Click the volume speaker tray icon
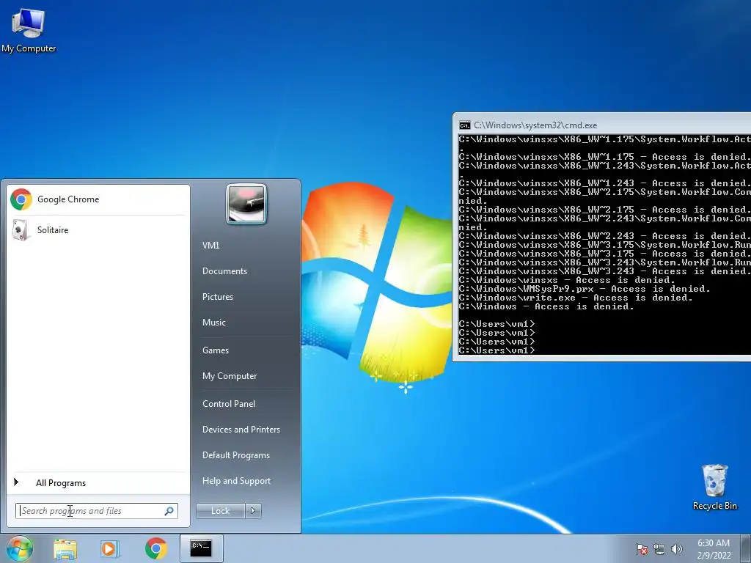 [x=676, y=550]
